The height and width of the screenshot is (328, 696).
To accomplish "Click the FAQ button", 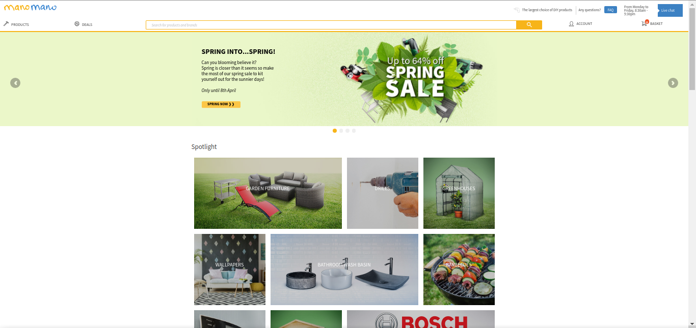I will (x=610, y=10).
